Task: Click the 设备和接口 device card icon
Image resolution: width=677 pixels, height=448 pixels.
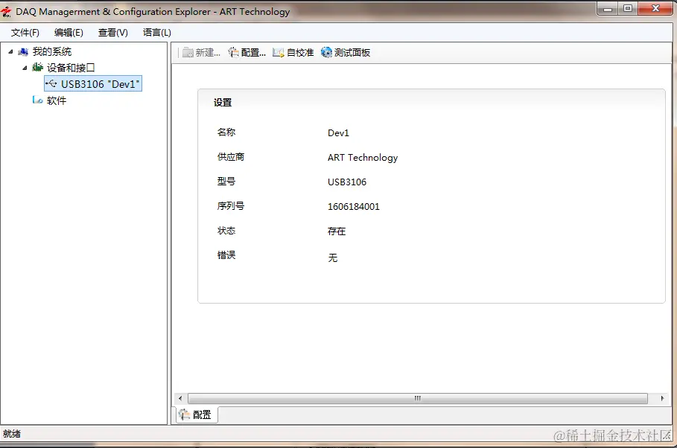Action: tap(37, 67)
